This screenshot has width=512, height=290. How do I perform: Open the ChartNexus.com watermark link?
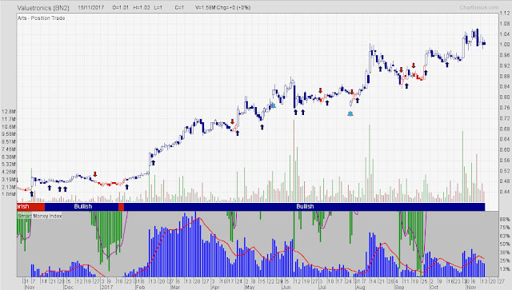[x=479, y=7]
